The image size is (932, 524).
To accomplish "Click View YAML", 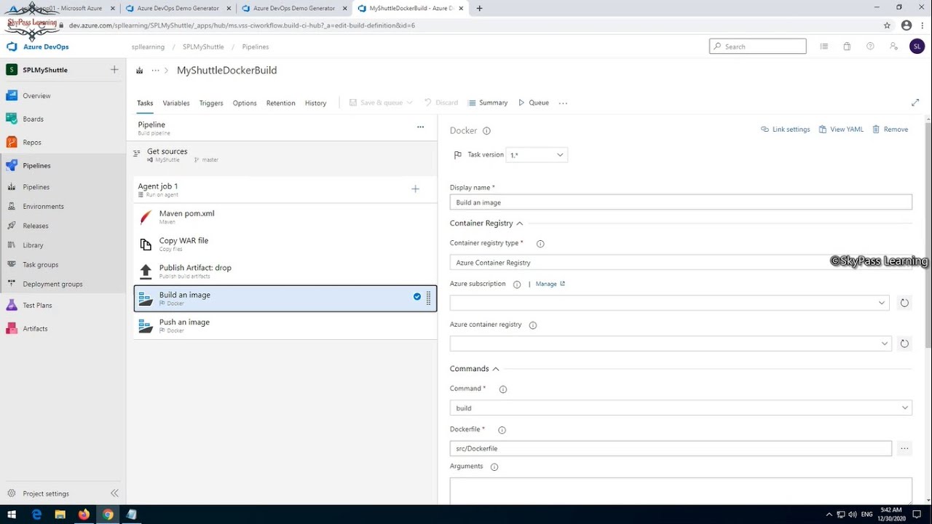I will click(841, 130).
